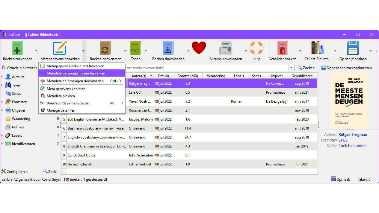Open dropdown arrow next to Nieuws downloaden
Image resolution: width=379 pixels, height=213 pixels.
246,51
